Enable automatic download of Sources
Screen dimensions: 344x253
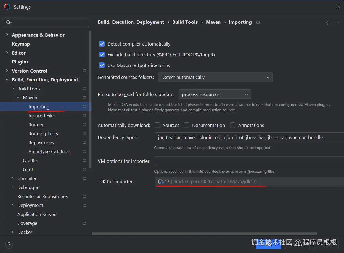[157, 125]
